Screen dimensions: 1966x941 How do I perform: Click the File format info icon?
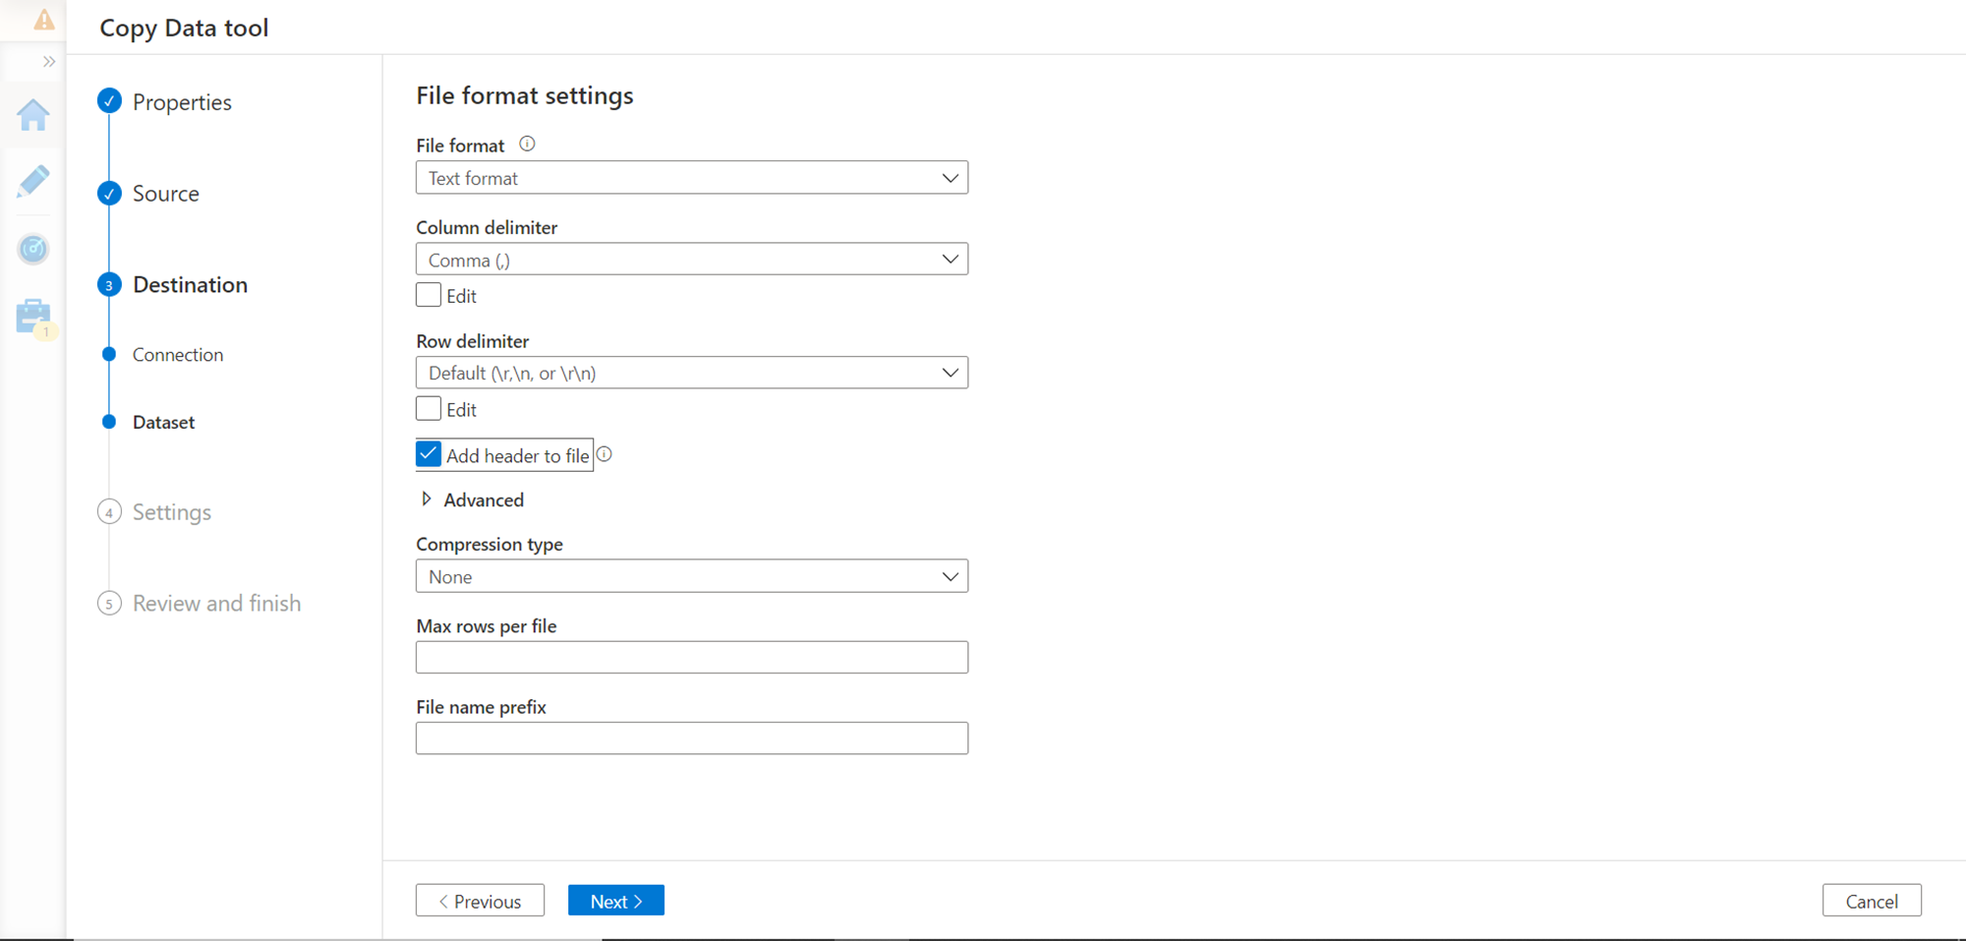pyautogui.click(x=527, y=145)
